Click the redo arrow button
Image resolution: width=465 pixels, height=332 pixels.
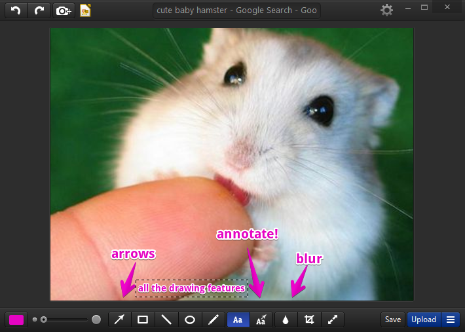pos(39,11)
